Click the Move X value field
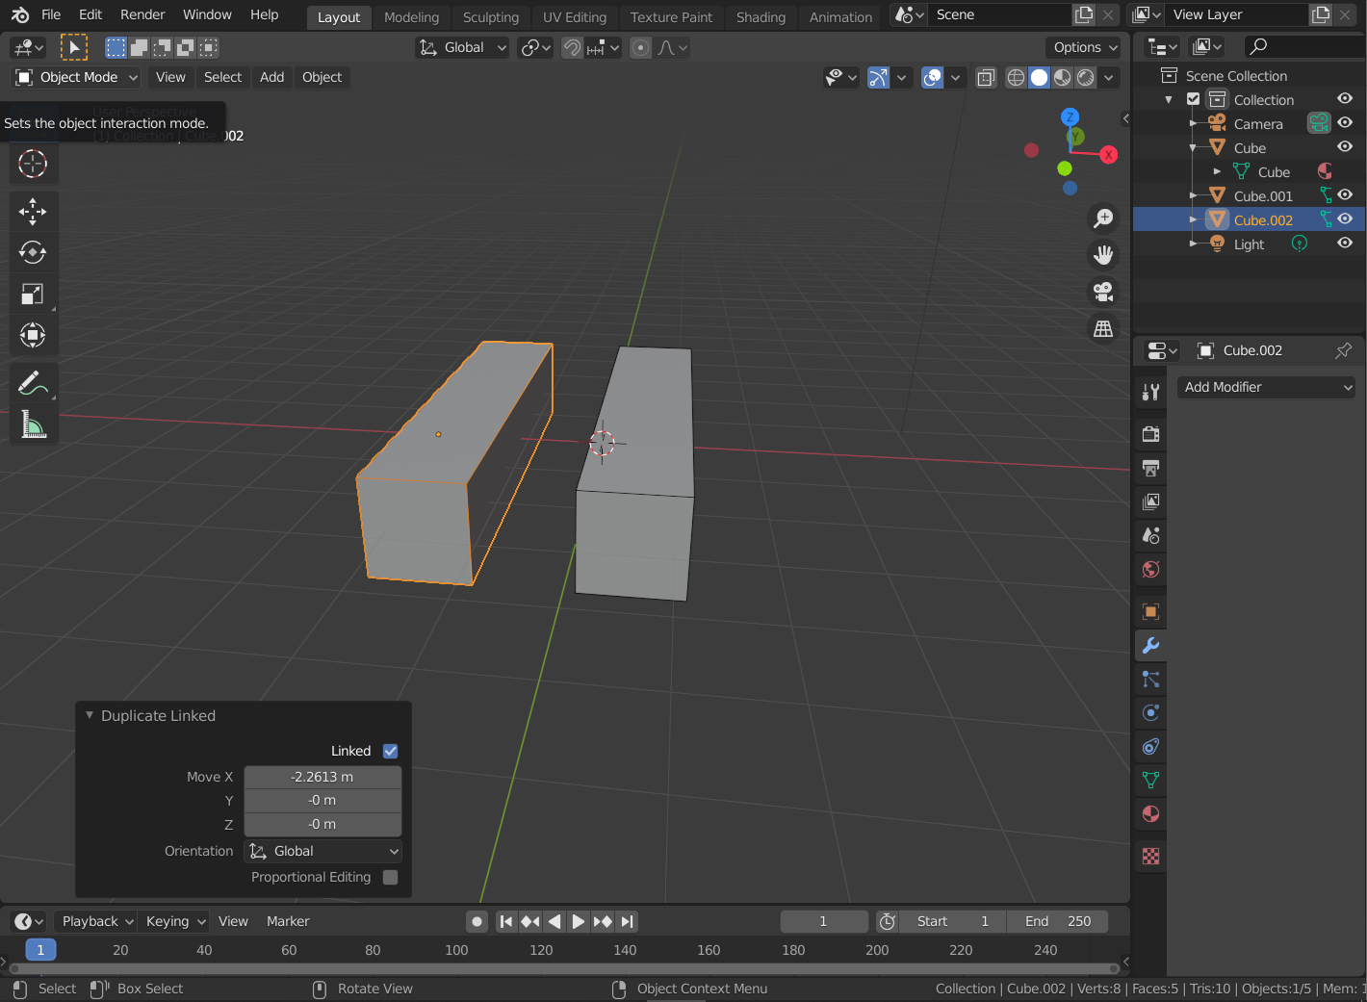This screenshot has width=1367, height=1002. point(322,777)
